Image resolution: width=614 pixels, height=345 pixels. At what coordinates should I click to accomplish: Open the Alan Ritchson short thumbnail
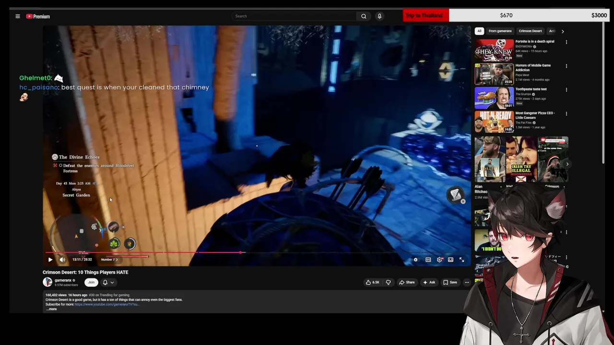490,160
